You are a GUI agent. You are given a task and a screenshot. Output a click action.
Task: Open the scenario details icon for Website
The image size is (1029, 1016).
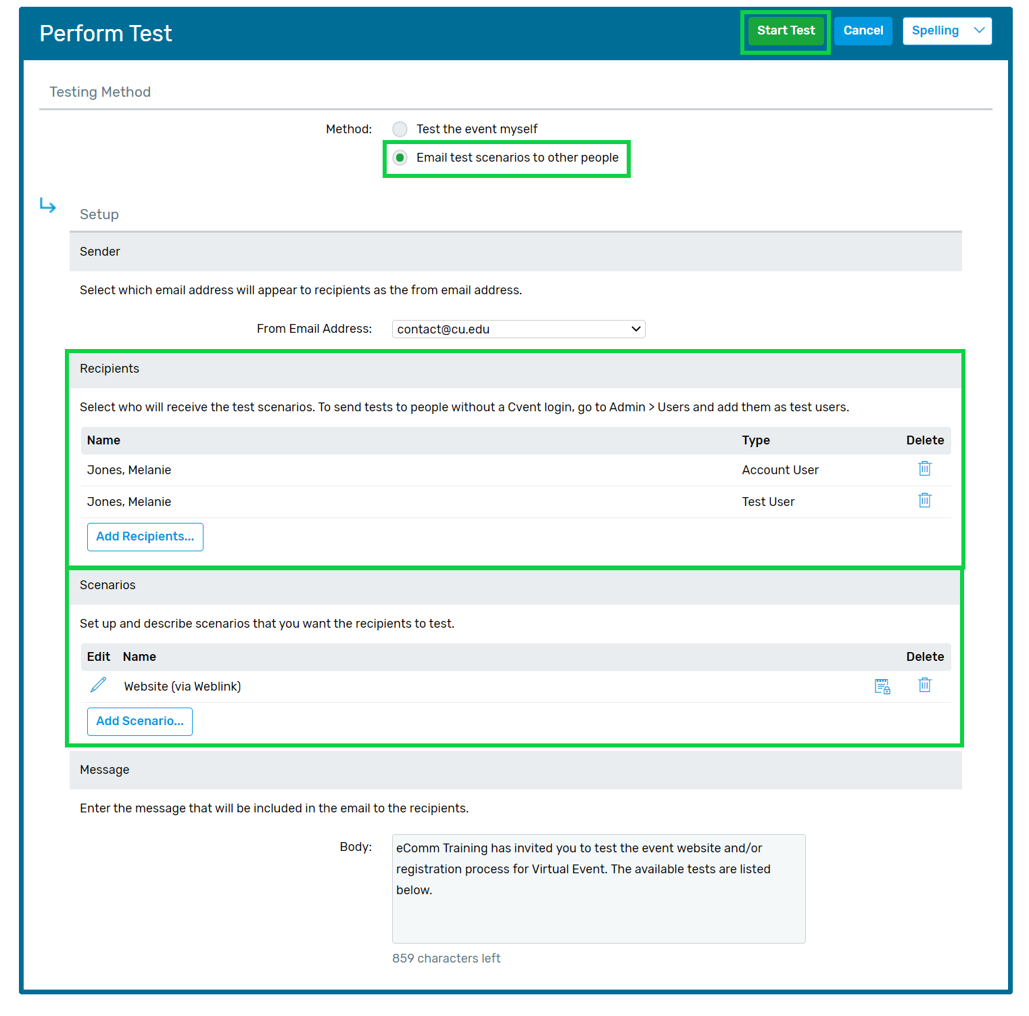(882, 687)
